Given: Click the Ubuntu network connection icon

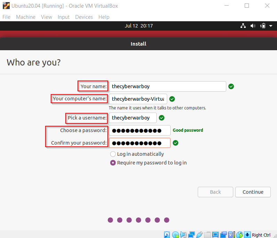Looking at the screenshot, I should 243,26.
